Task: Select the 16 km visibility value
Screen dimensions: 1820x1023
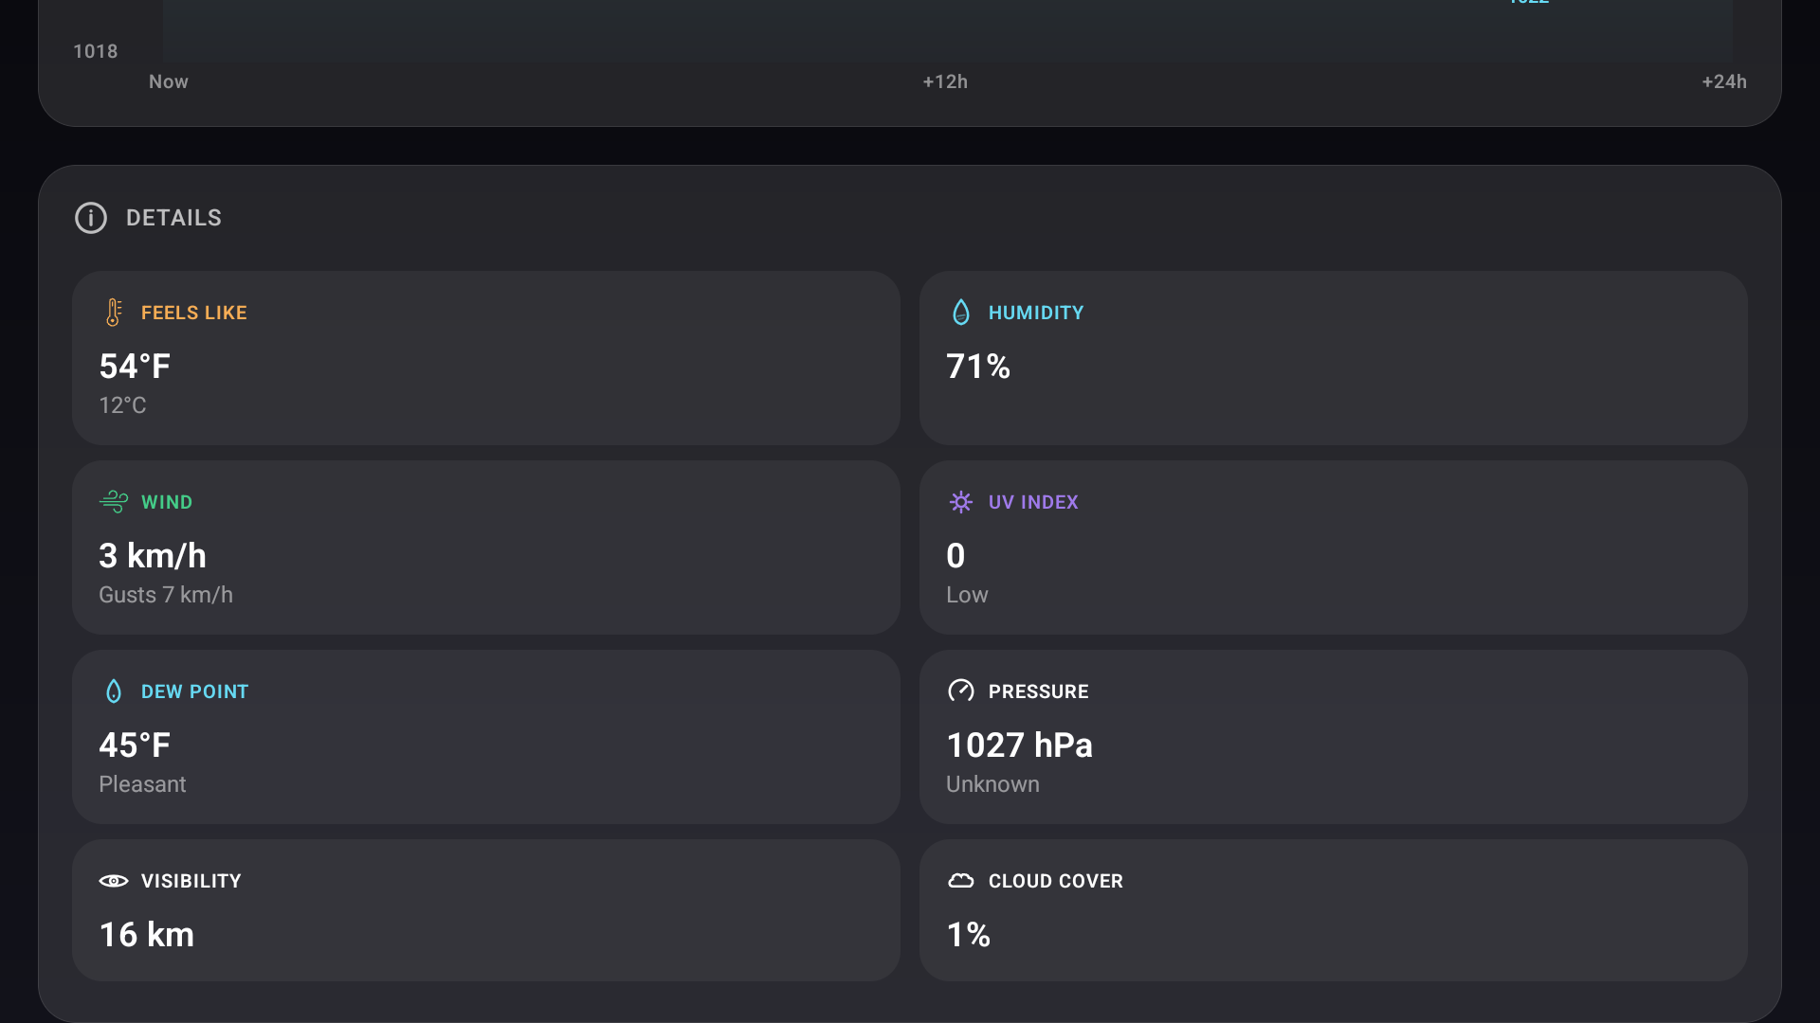Action: 147,935
